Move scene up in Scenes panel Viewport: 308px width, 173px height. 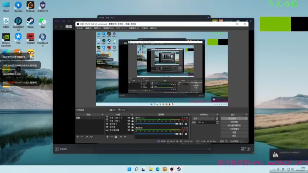(87, 137)
